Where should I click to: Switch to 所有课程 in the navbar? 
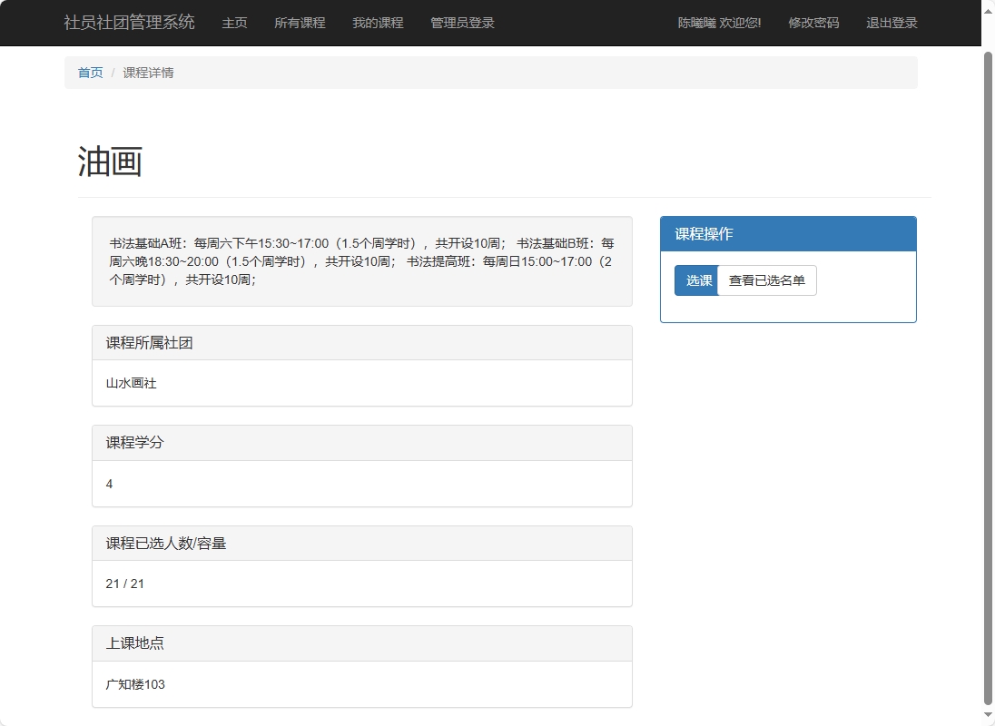pyautogui.click(x=300, y=23)
